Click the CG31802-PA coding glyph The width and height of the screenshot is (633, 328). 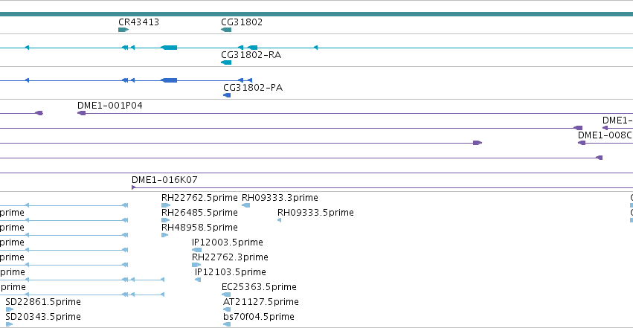227,95
